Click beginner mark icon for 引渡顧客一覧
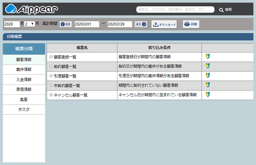Image resolution: width=256 pixels, height=165 pixels. tap(208, 75)
